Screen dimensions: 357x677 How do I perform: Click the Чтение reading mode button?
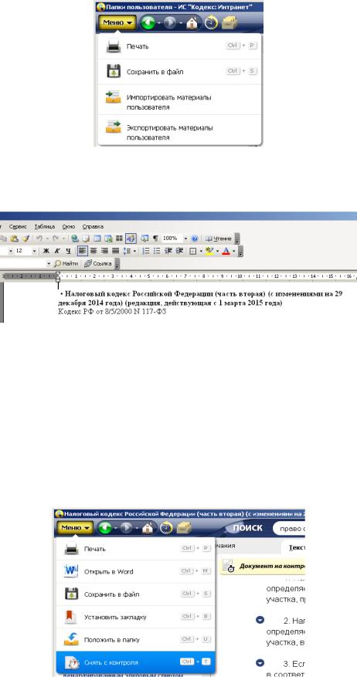tap(218, 239)
